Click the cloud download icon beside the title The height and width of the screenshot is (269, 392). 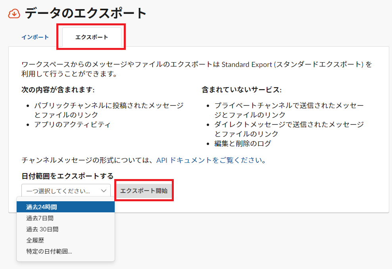[14, 13]
